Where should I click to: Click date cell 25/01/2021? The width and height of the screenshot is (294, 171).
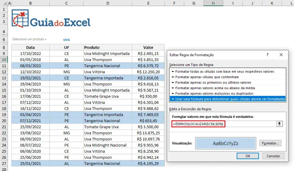tap(30, 163)
